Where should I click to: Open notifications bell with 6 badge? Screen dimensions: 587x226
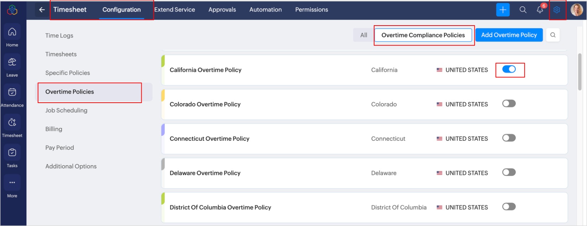pos(540,9)
